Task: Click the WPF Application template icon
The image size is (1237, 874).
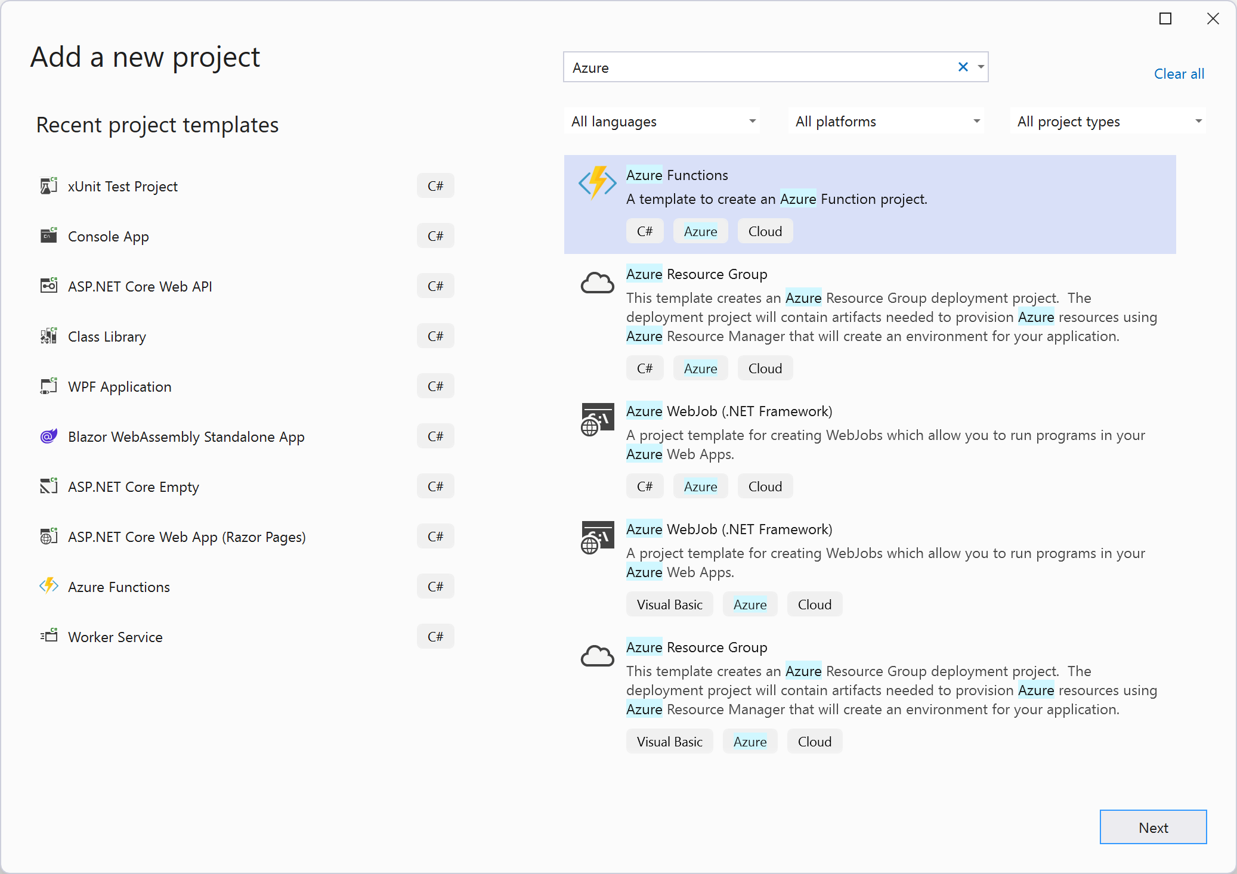Action: tap(48, 386)
